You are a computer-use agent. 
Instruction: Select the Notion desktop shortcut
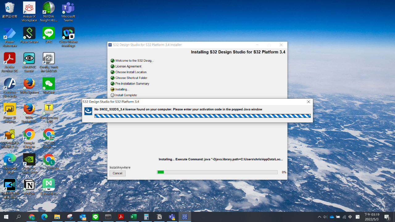(x=29, y=187)
